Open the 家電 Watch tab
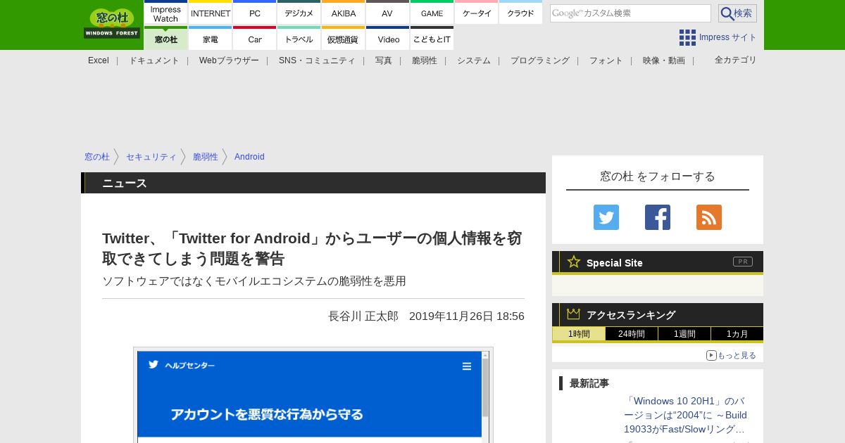 click(x=211, y=39)
